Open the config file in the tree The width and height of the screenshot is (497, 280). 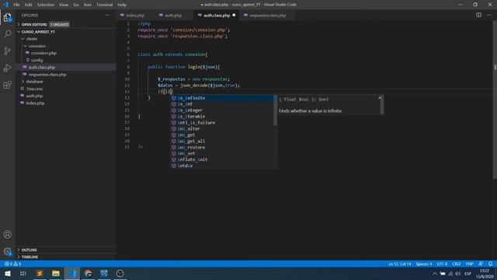pyautogui.click(x=36, y=60)
